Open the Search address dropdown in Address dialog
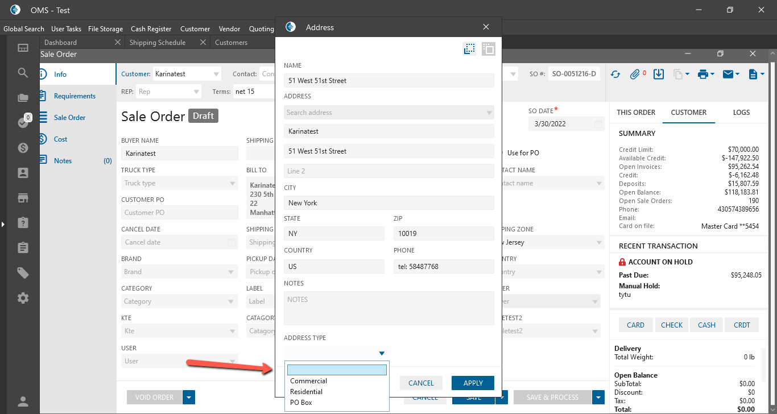The height and width of the screenshot is (414, 777). (x=389, y=113)
